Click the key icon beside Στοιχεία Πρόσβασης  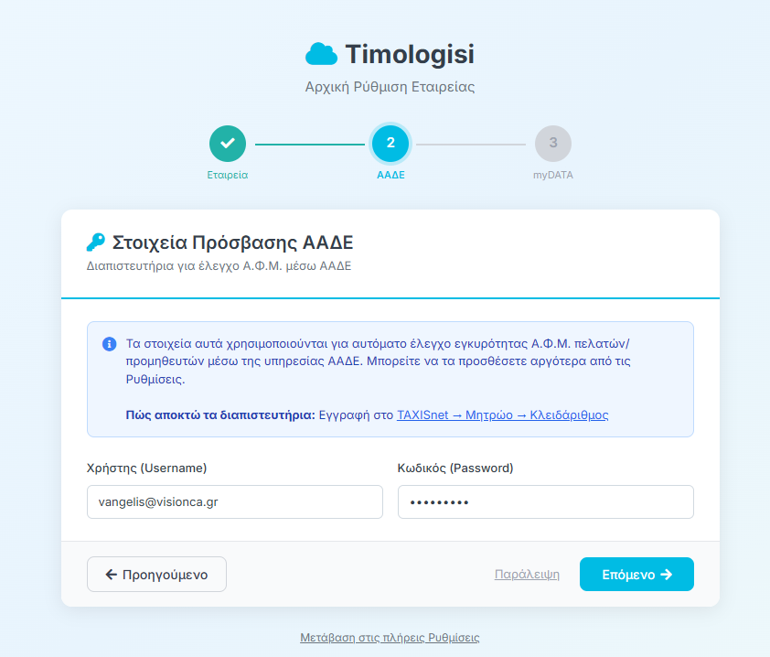96,242
